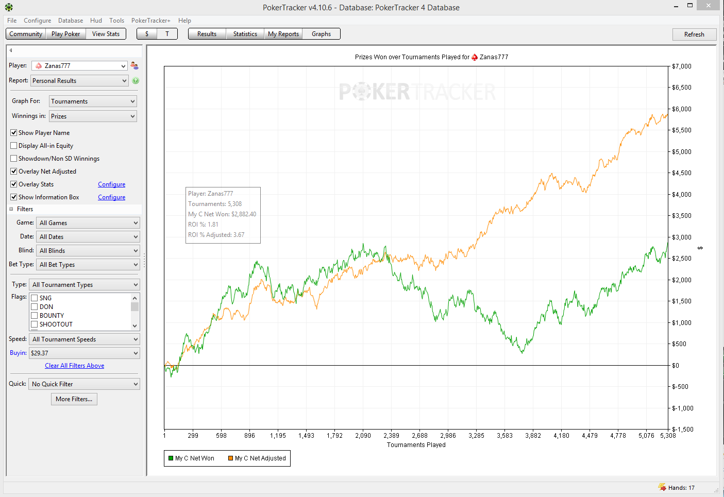Image resolution: width=724 pixels, height=497 pixels.
Task: Open the My Reports tab
Action: [283, 34]
